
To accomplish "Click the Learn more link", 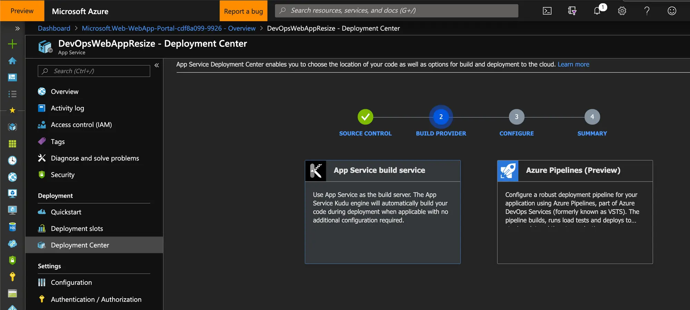I will coord(573,64).
